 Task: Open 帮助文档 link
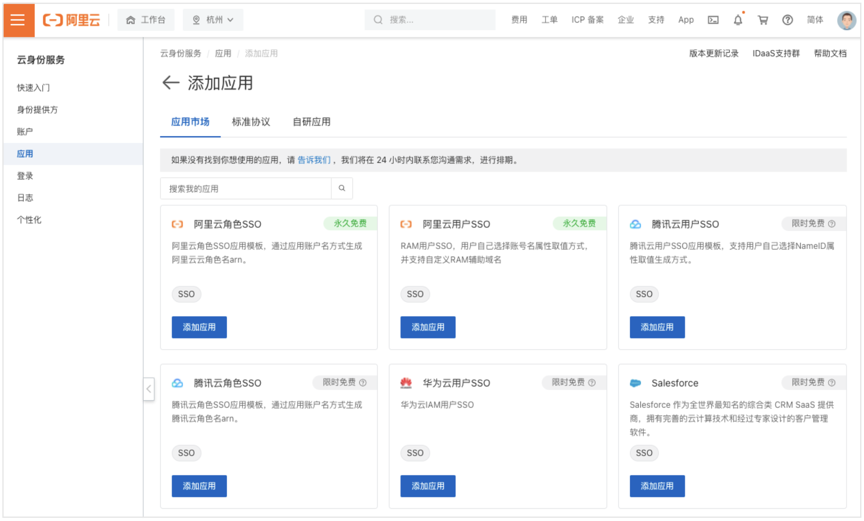[x=830, y=54]
